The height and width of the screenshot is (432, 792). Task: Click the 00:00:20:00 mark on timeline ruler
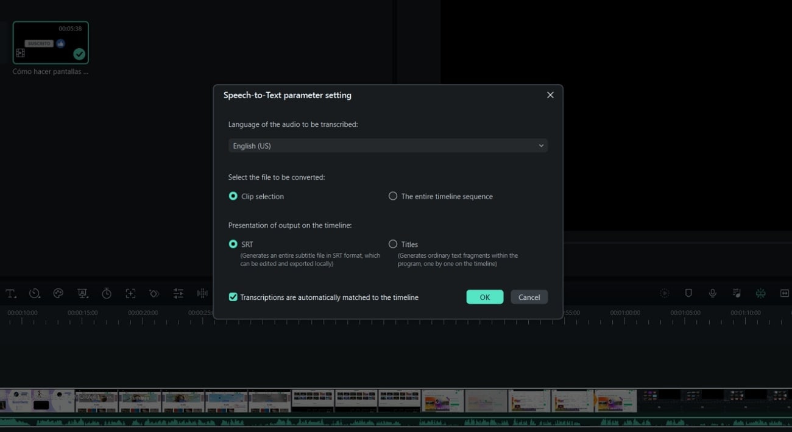pyautogui.click(x=143, y=313)
